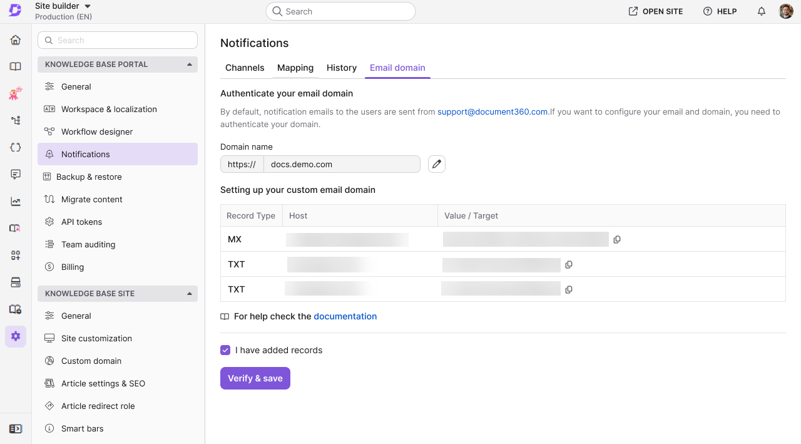Open Team auditing

point(118,244)
